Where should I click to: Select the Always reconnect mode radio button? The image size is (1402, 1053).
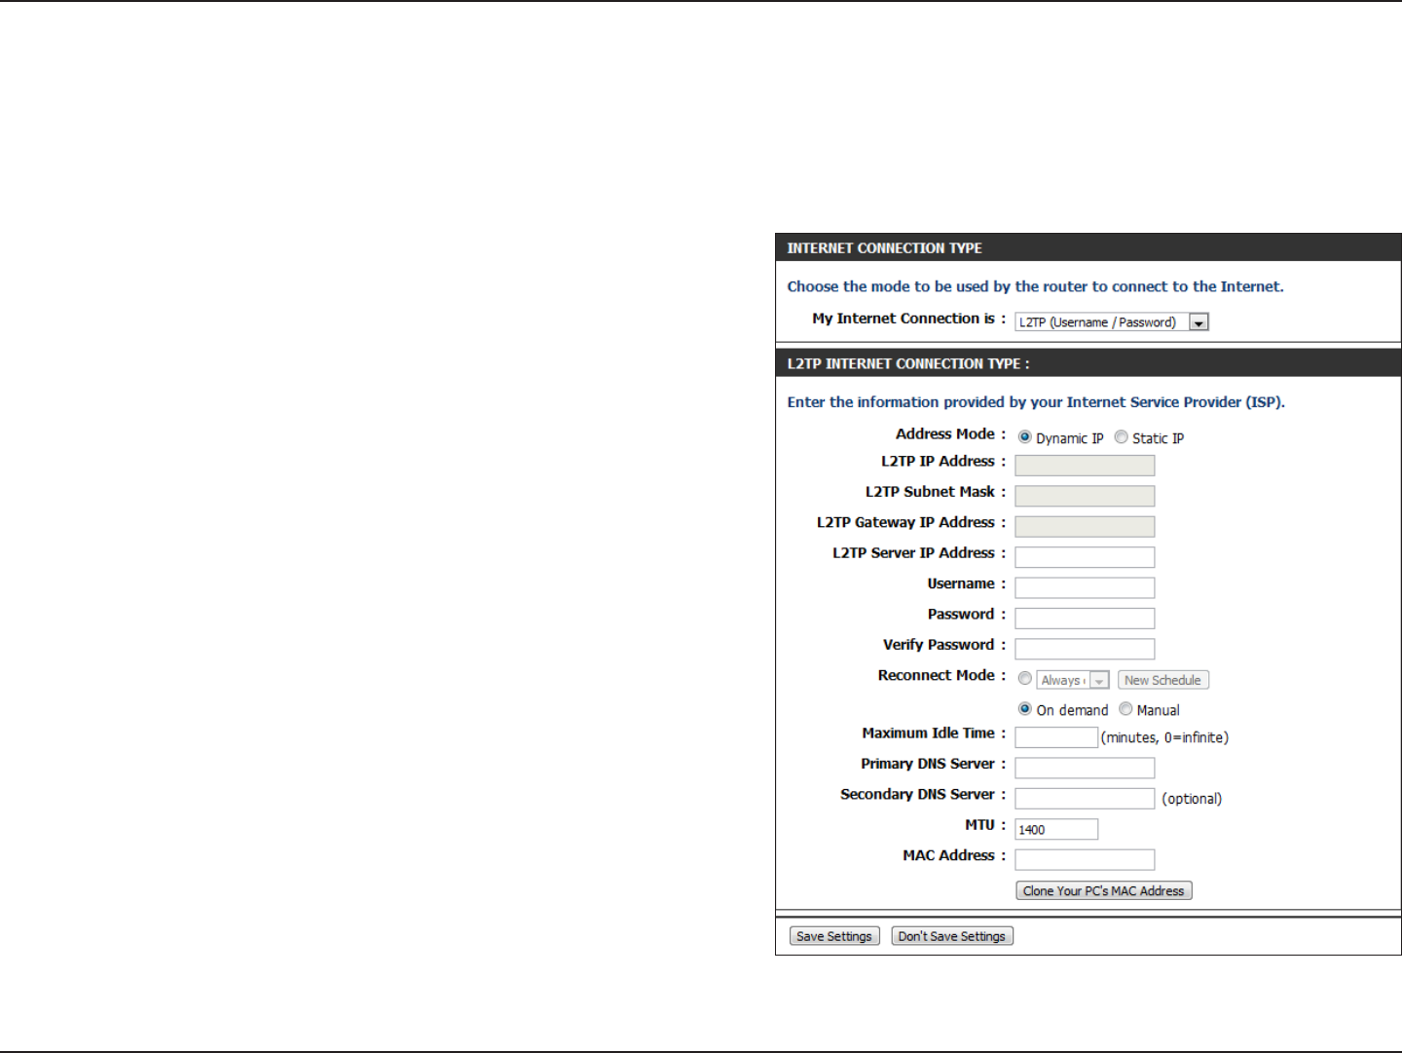tap(1024, 679)
